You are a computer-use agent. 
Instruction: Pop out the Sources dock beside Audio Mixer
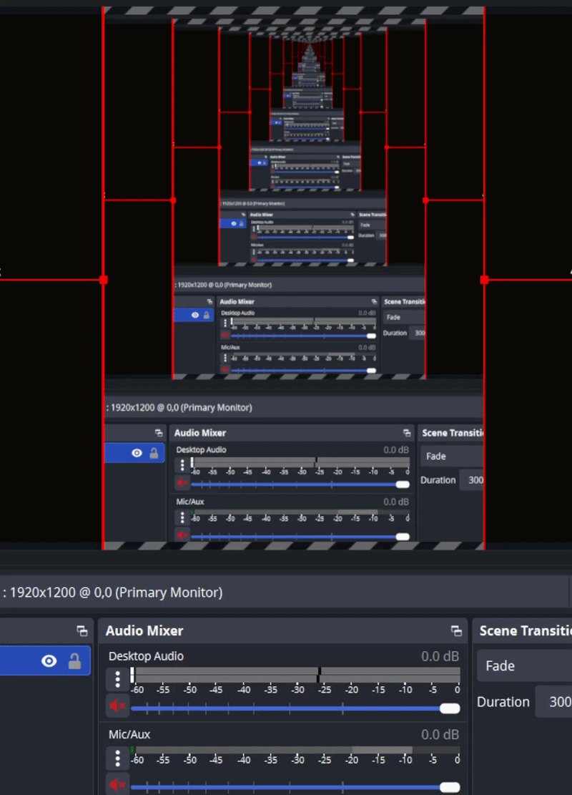82,630
